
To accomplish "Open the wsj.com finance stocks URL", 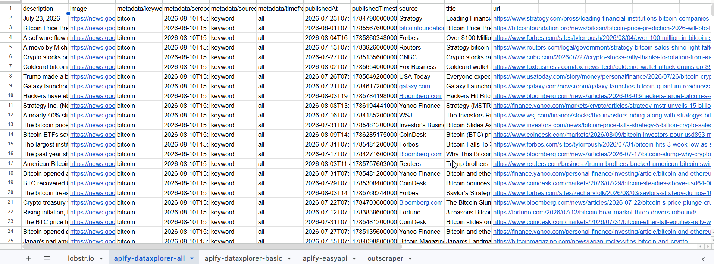I will point(602,115).
